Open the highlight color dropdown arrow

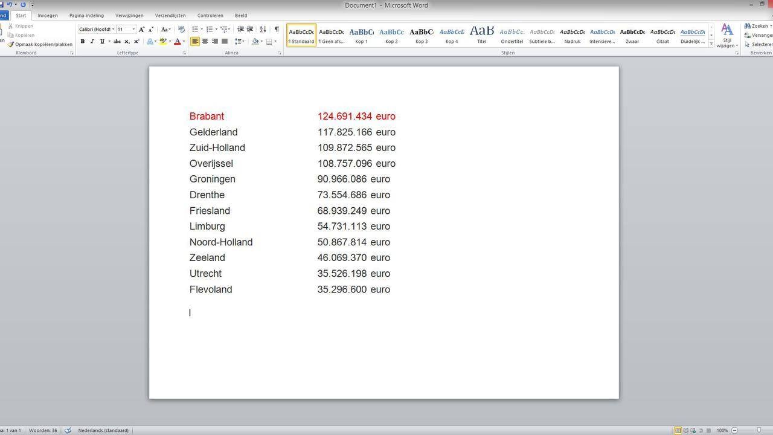click(170, 42)
